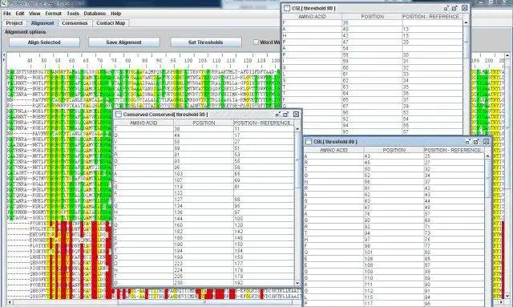Iconify the CGL threshold 80 window

(446, 8)
